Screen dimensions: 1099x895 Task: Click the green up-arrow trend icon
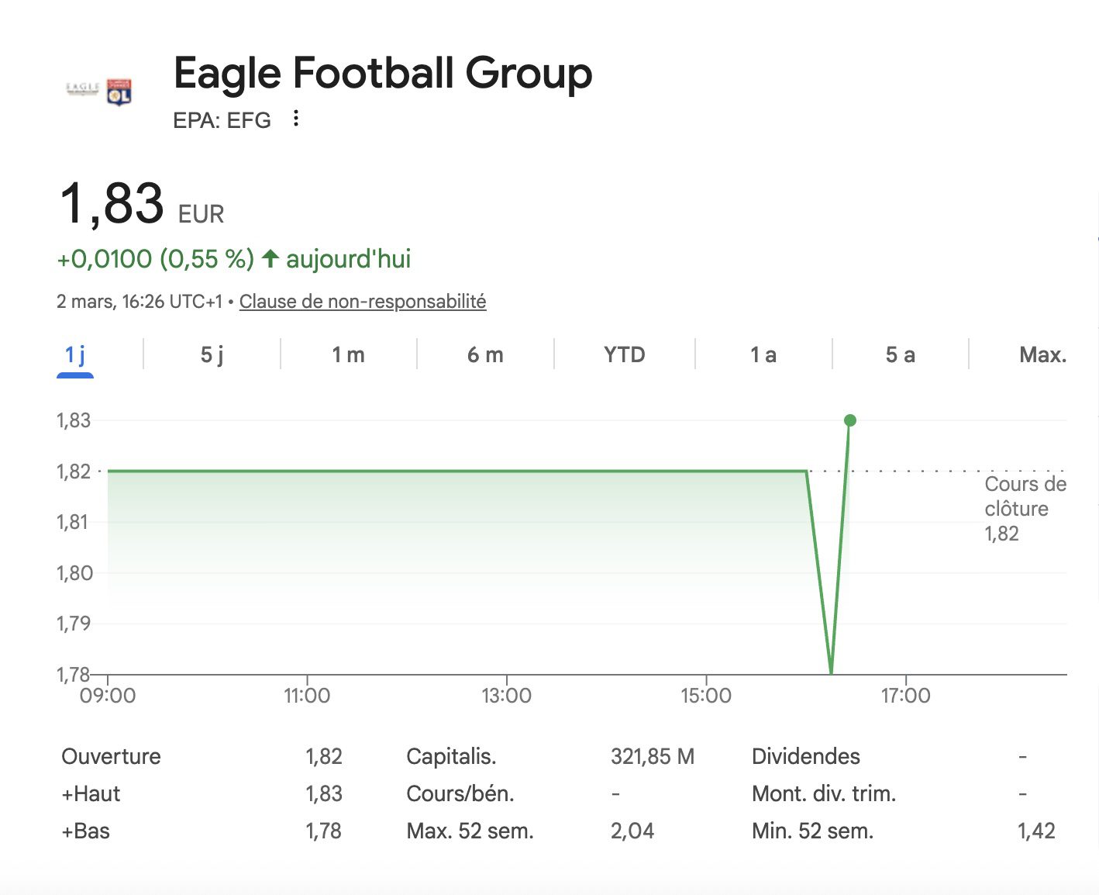270,258
